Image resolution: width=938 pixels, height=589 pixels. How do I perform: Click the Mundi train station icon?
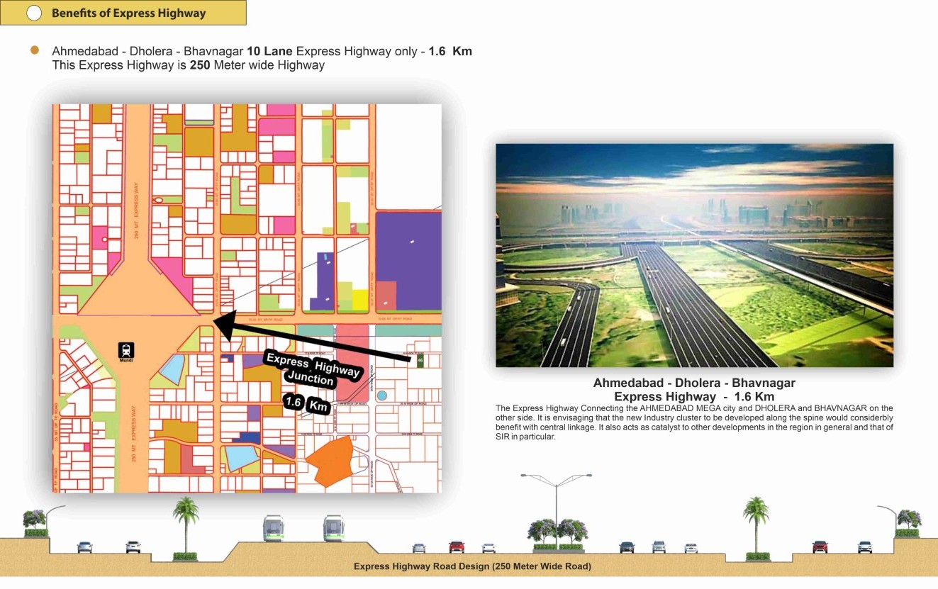(x=126, y=350)
